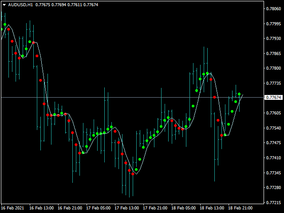This screenshot has width=284, height=213.
Task: Click the OHLC values 0.77675 0.77694 0.77611 0.77674
Action: 67,5
